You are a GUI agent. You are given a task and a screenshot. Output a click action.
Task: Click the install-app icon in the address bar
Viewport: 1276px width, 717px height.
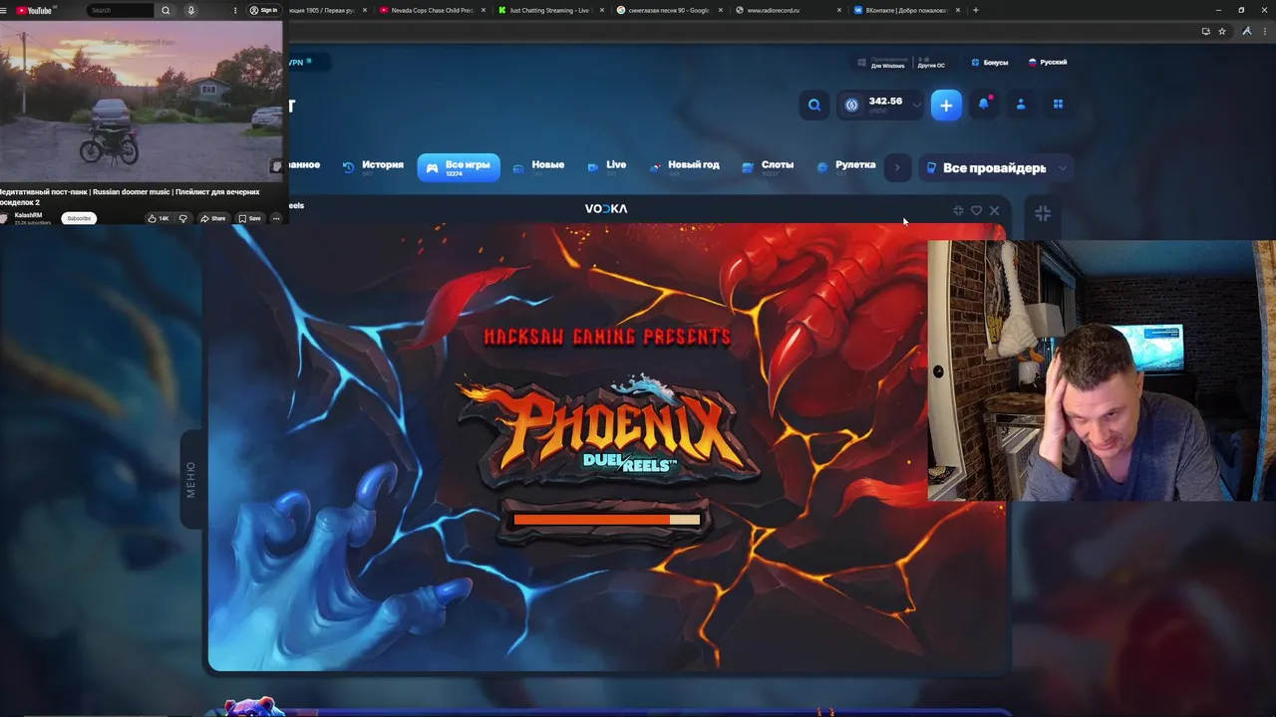pyautogui.click(x=1205, y=31)
